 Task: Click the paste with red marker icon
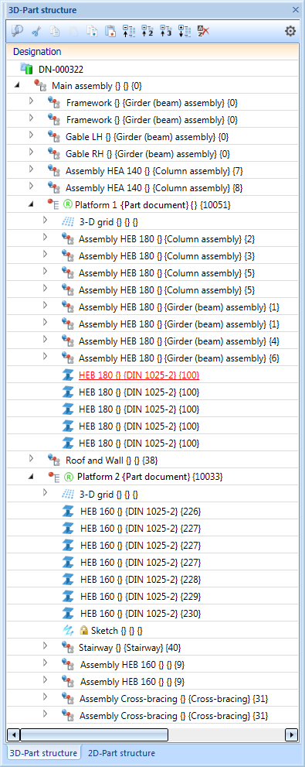pos(110,31)
